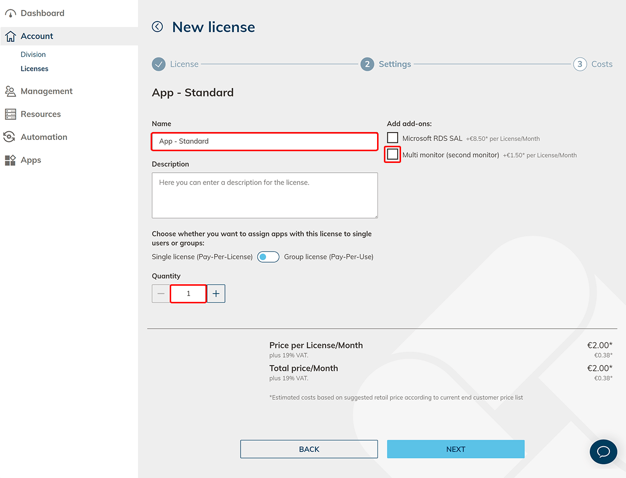This screenshot has height=478, width=626.
Task: Click the Management users icon
Action: pyautogui.click(x=10, y=91)
